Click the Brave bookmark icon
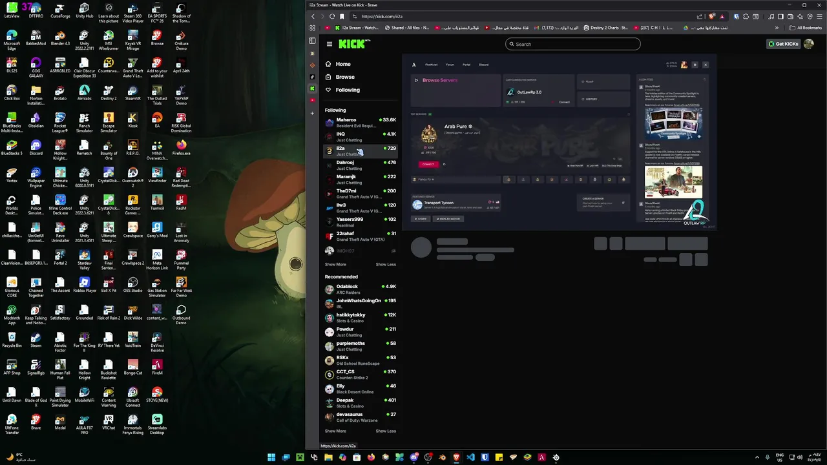 click(342, 16)
